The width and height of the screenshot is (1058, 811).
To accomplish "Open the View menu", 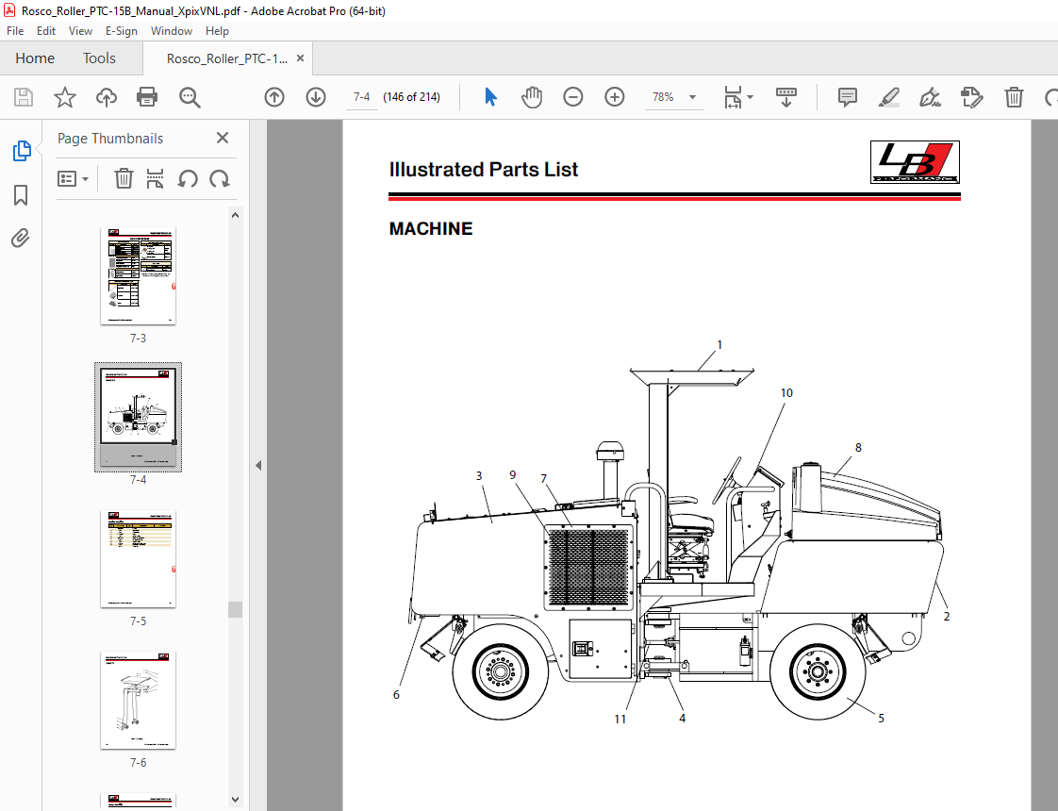I will (x=80, y=31).
